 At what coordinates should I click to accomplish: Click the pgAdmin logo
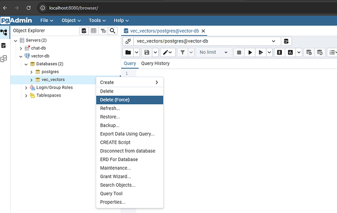[x=16, y=20]
